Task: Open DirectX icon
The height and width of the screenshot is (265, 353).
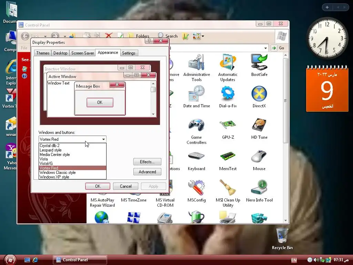Action: pos(259,97)
